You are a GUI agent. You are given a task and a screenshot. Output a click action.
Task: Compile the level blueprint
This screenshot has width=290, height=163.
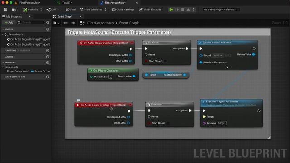coord(30,10)
